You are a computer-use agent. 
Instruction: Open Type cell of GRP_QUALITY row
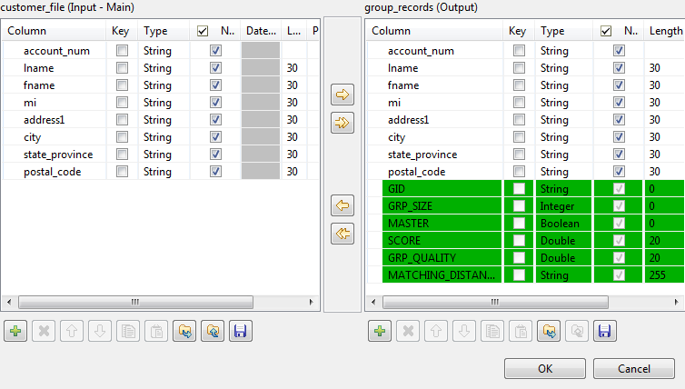click(x=563, y=258)
